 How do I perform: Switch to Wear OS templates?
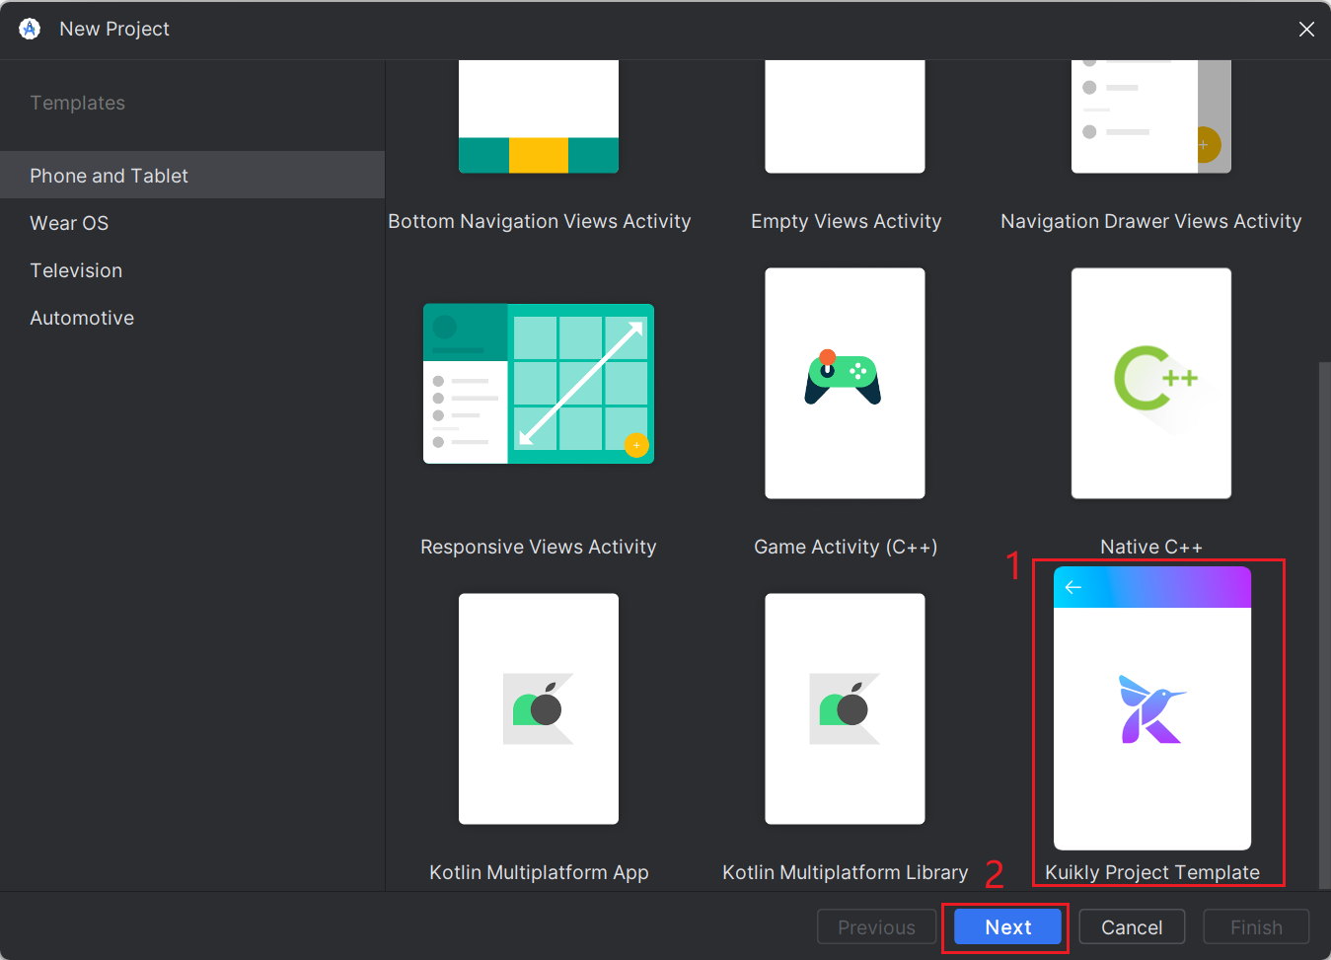[x=192, y=223]
